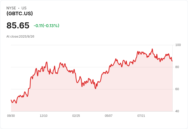
Task: Click the separator dot between NYSE and US
Action: pos(19,8)
